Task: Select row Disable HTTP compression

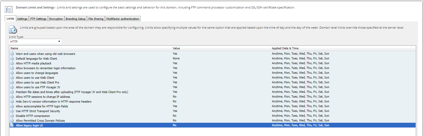Action: pos(213,116)
